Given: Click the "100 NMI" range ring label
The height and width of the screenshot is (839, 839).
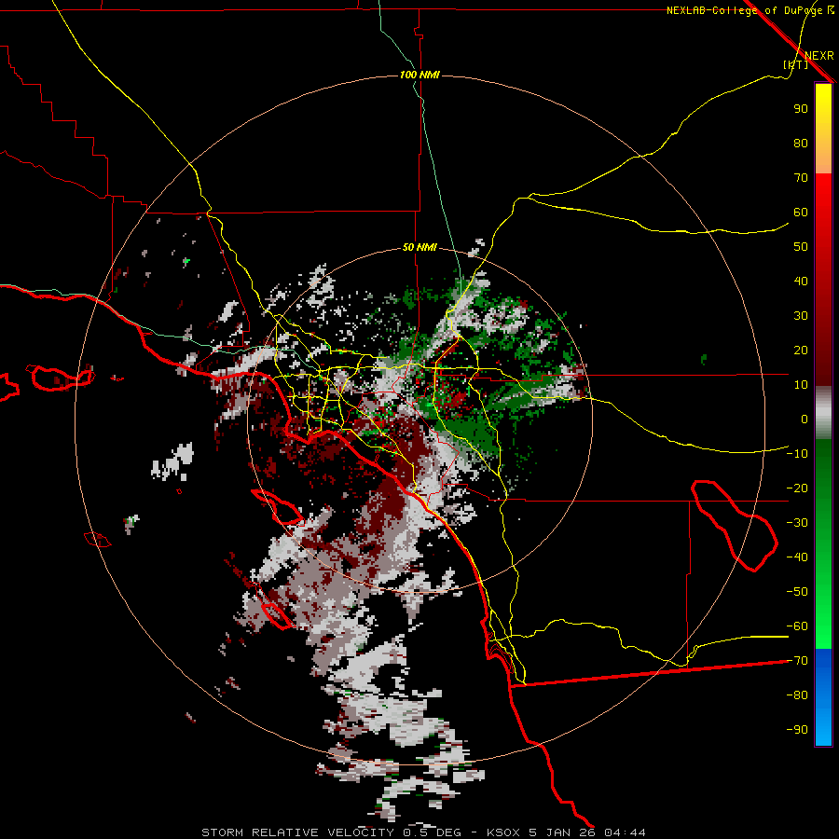Looking at the screenshot, I should point(419,75).
